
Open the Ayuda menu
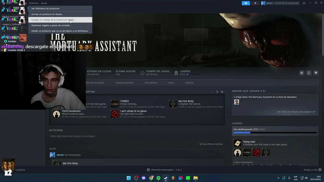coord(44,3)
